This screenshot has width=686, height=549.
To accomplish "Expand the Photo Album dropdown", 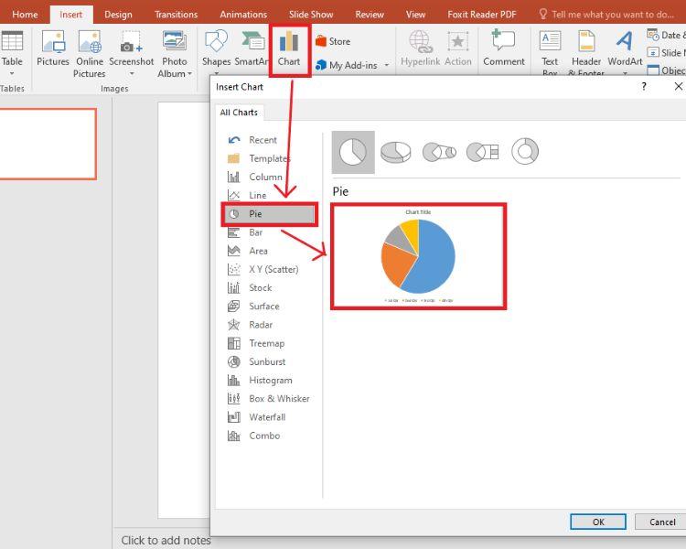I will pyautogui.click(x=189, y=73).
